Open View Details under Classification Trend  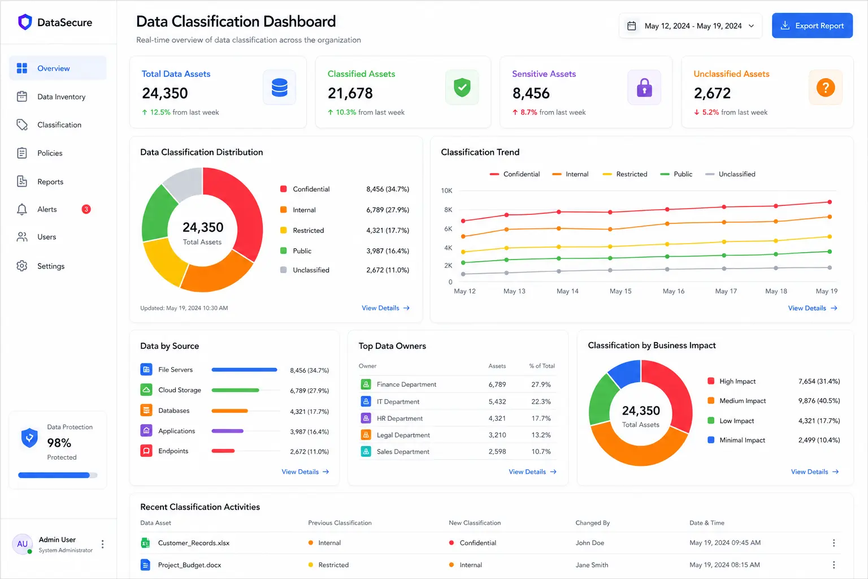(x=813, y=308)
